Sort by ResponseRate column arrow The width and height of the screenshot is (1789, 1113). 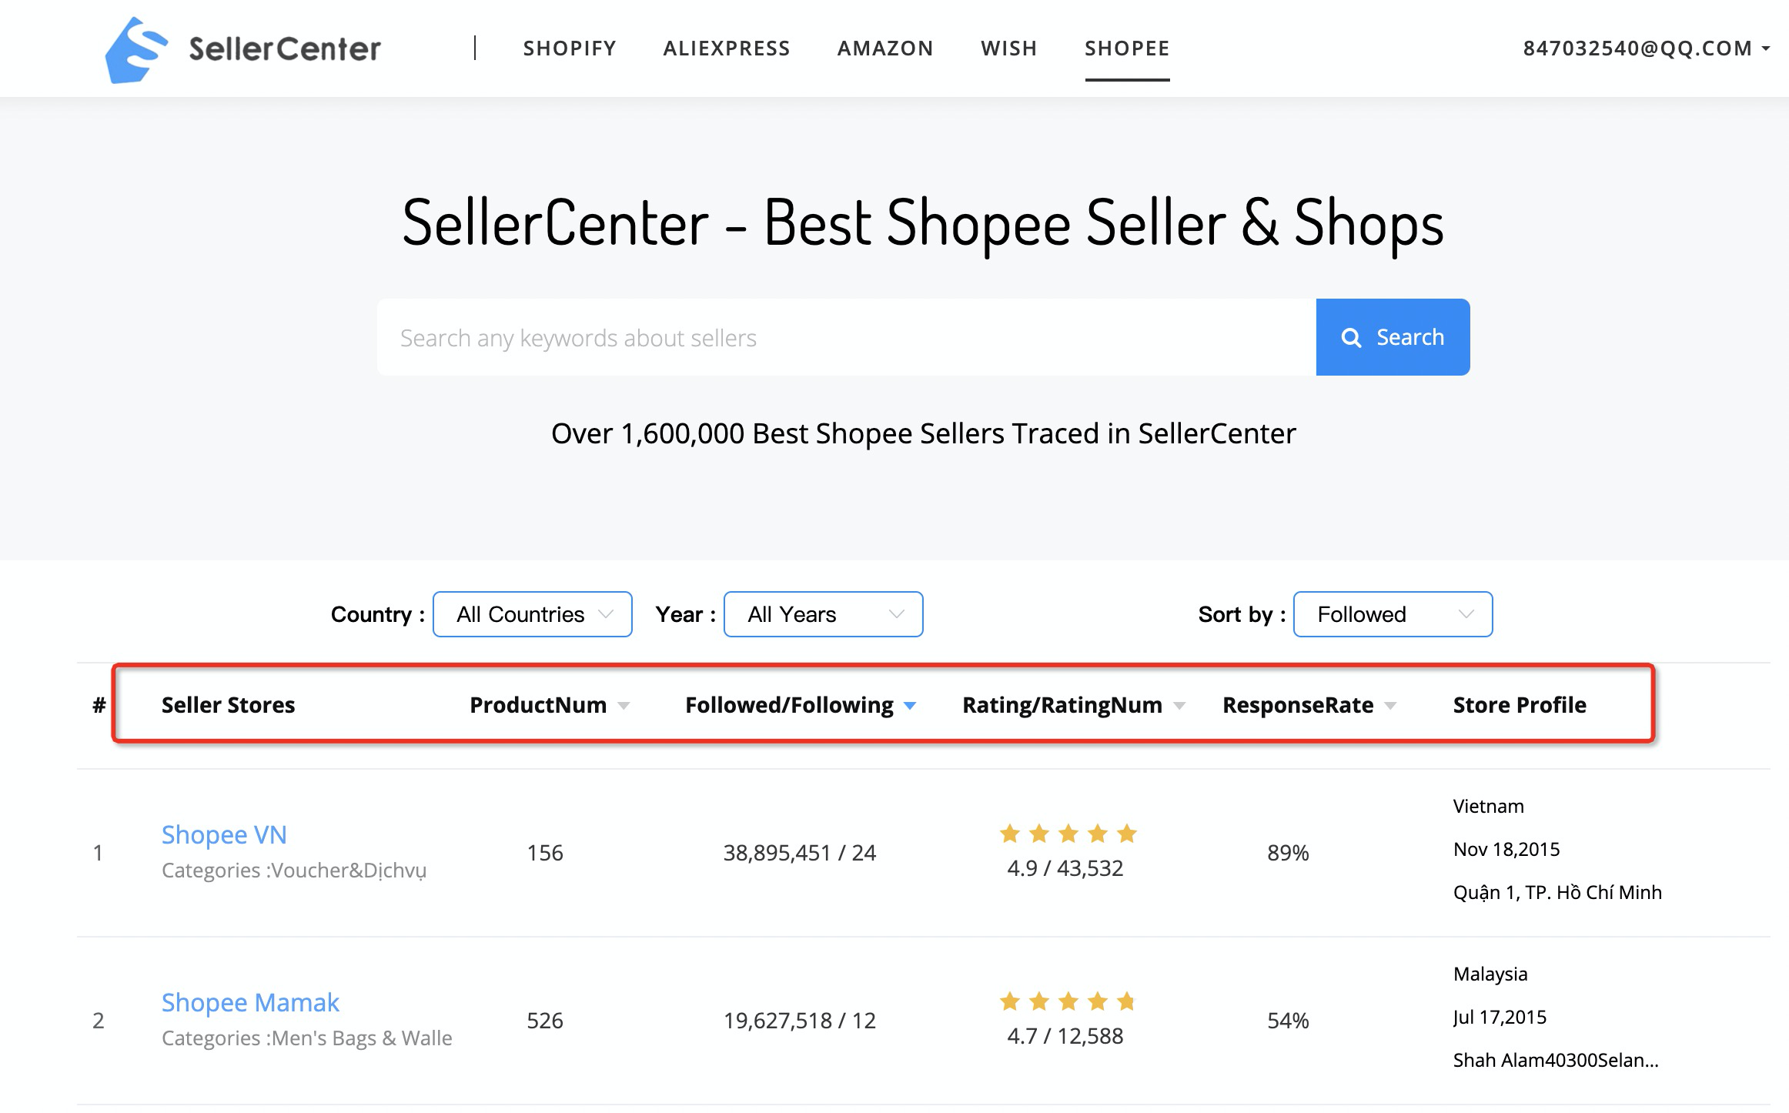[x=1390, y=706]
